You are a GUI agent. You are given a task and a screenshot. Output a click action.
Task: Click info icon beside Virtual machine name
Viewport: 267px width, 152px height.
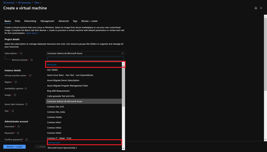(x=30, y=75)
